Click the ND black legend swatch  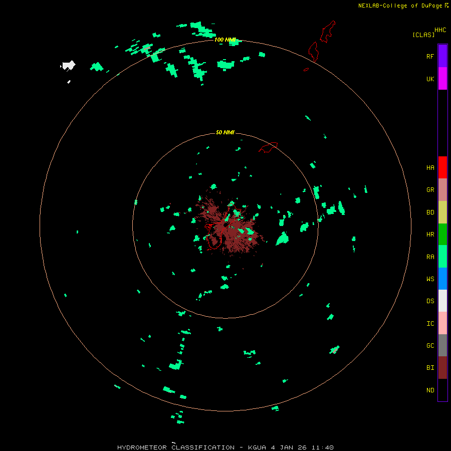pyautogui.click(x=442, y=390)
